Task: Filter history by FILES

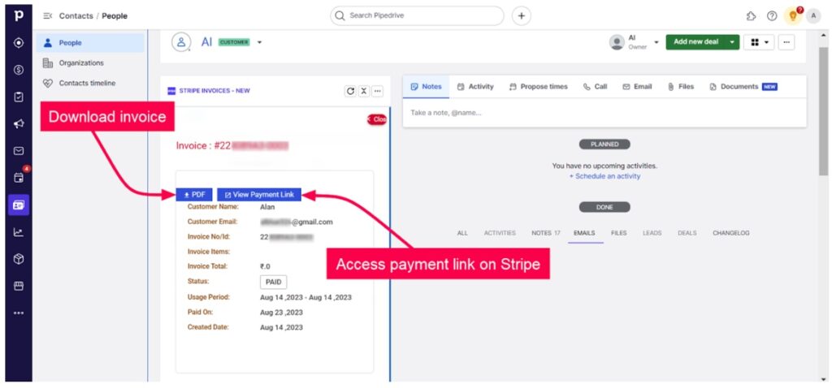Action: 618,233
